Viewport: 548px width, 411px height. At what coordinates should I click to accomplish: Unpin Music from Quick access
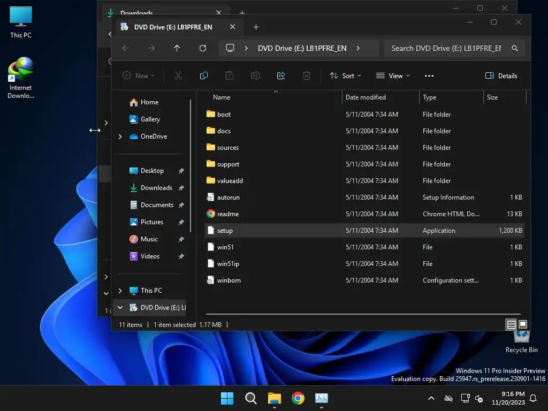point(181,239)
